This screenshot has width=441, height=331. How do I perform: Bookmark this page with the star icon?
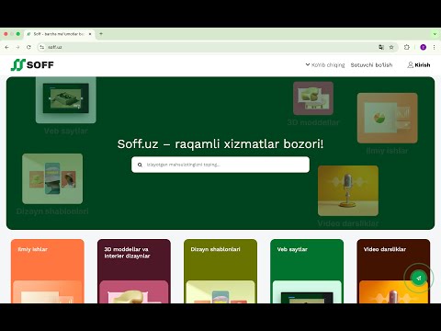pyautogui.click(x=391, y=47)
